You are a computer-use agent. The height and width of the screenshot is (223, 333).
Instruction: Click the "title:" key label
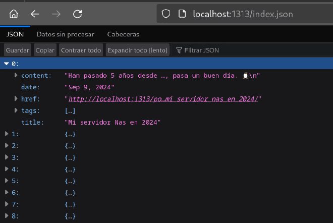tap(32, 122)
